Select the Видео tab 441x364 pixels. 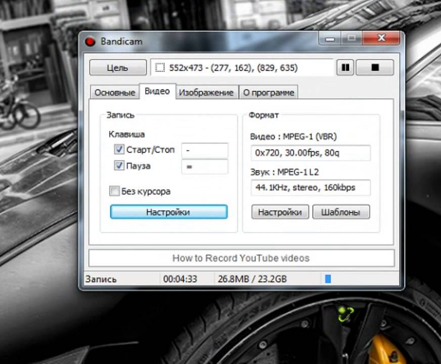click(x=157, y=92)
